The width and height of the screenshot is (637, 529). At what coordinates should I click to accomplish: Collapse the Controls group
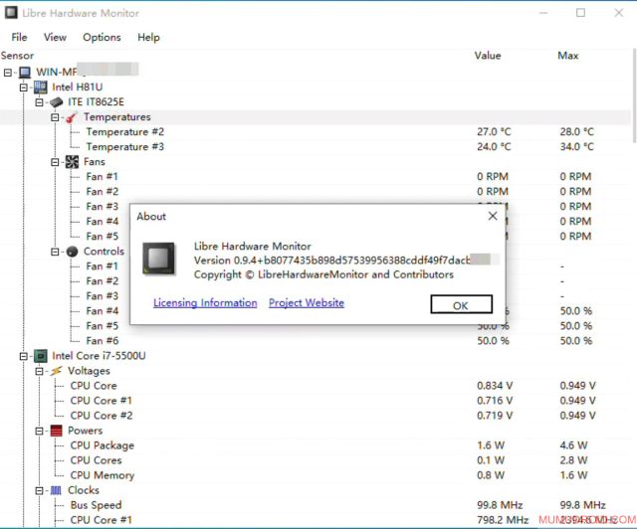(55, 252)
